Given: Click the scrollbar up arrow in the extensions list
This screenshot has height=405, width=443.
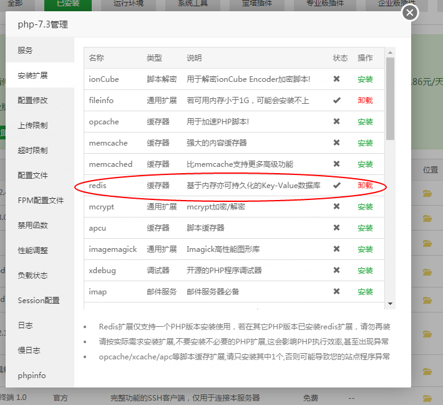Looking at the screenshot, I should point(391,52).
